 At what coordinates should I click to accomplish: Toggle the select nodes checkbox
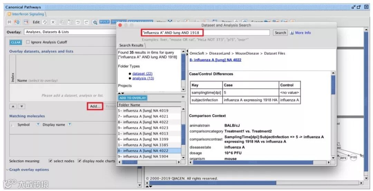coord(50,161)
